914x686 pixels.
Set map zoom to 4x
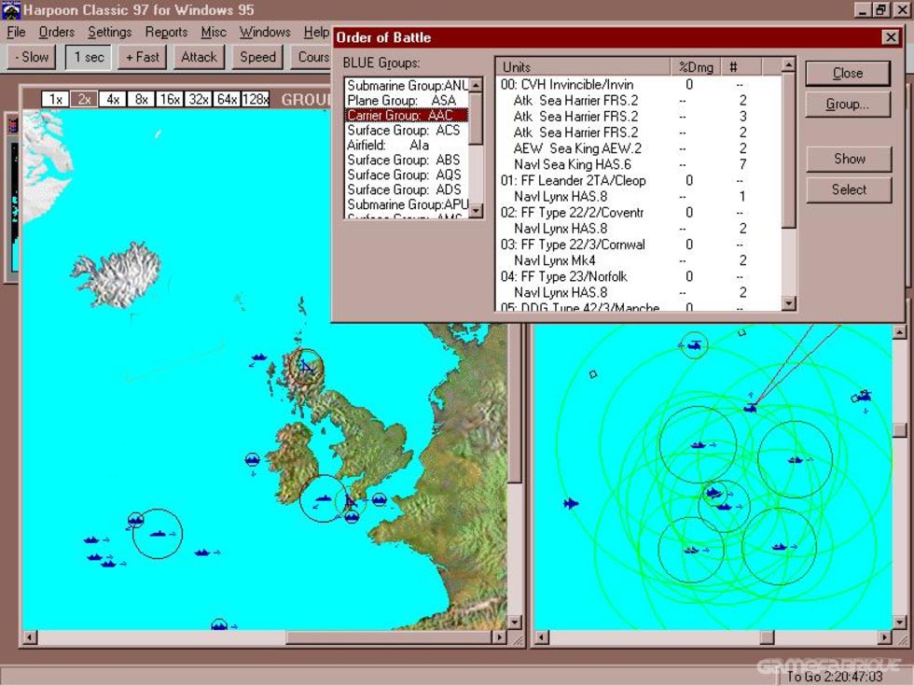113,99
